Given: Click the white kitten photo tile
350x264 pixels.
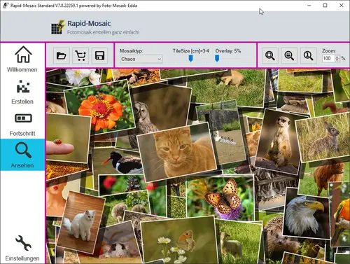Looking at the screenshot, I should pos(81,223).
